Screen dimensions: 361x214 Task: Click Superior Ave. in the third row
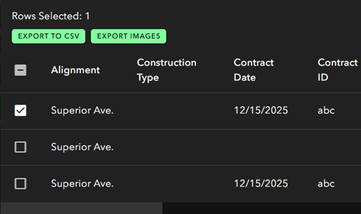pyautogui.click(x=82, y=184)
